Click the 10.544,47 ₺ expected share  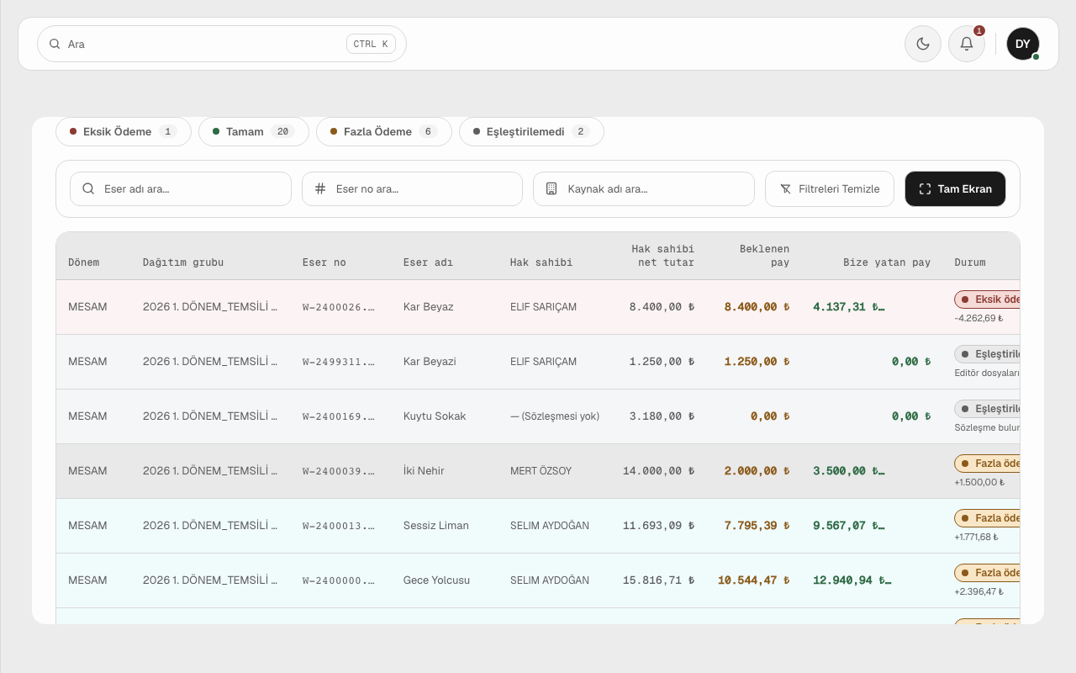(x=754, y=580)
